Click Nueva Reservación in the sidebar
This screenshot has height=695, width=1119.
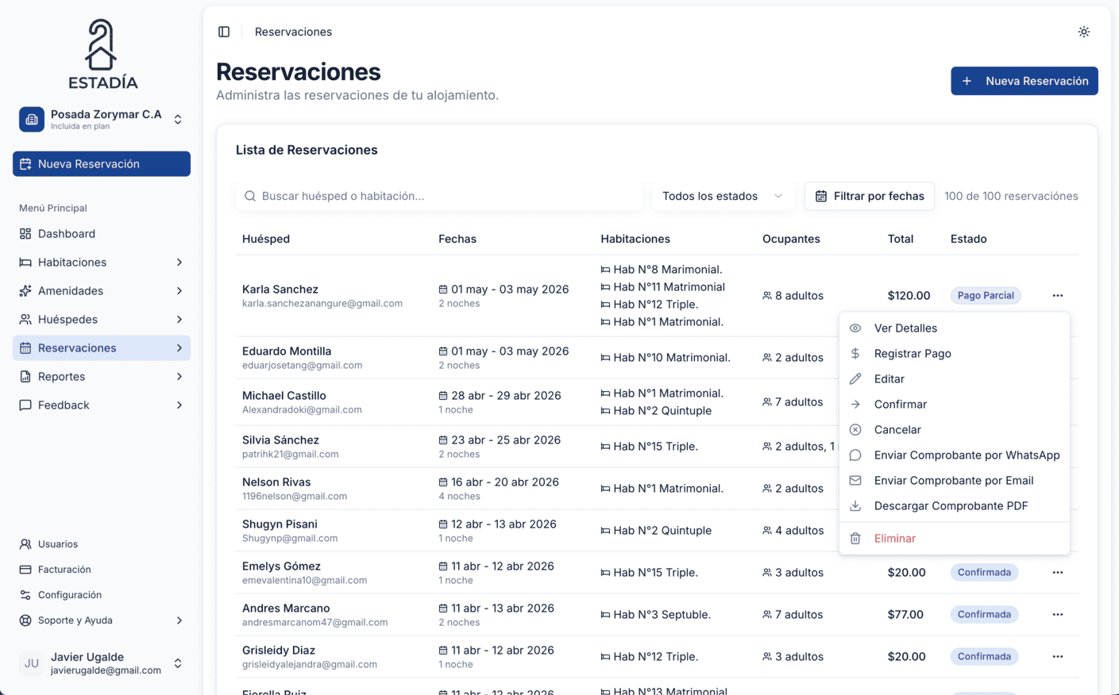[x=102, y=163]
